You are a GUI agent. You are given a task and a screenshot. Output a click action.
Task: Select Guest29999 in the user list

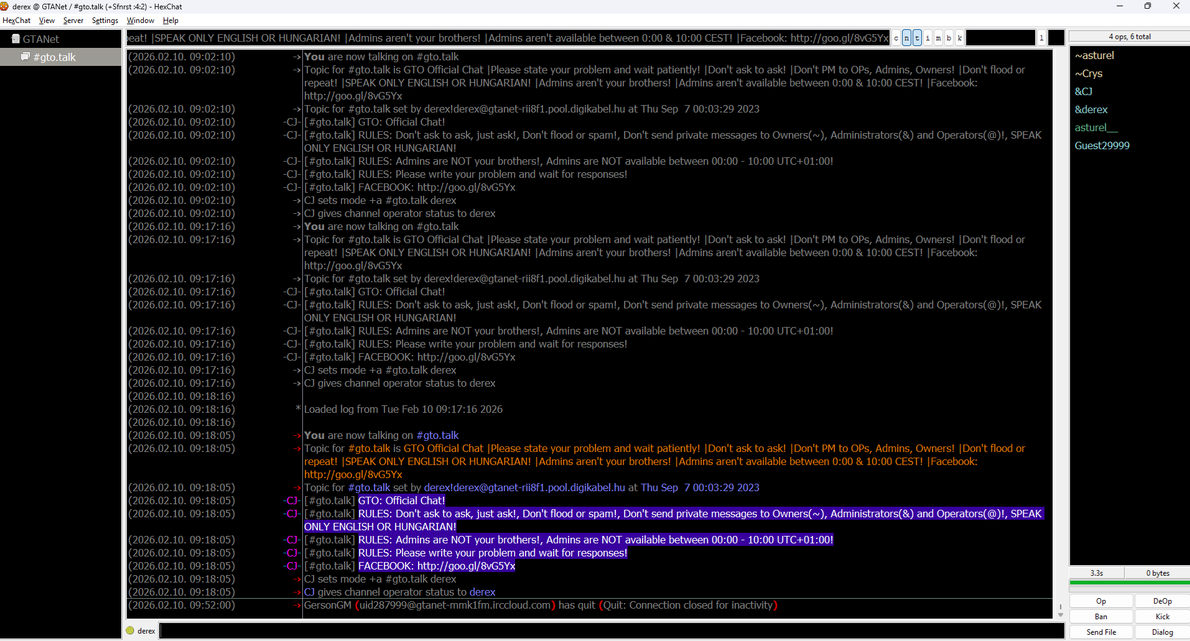click(1102, 145)
